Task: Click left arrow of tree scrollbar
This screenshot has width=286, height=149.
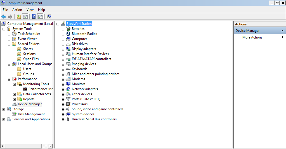Action: coord(3,146)
